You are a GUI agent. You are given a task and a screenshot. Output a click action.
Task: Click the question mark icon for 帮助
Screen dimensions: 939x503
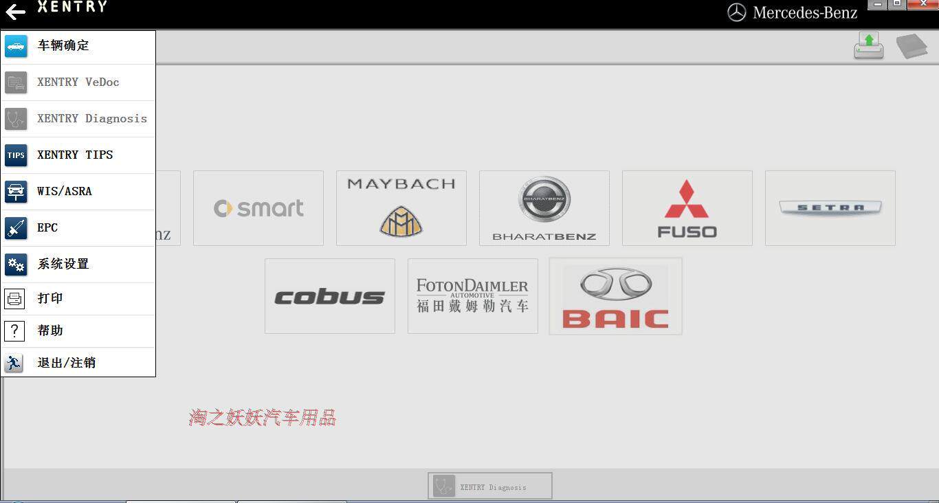point(14,331)
